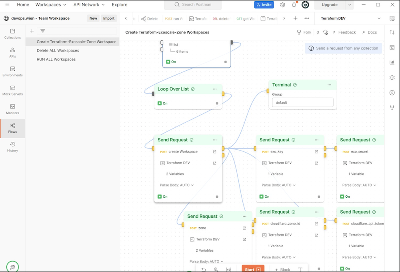Open the Terraform DEV environment selector in header
Viewport: 400px width, 272px height.
[x=350, y=18]
